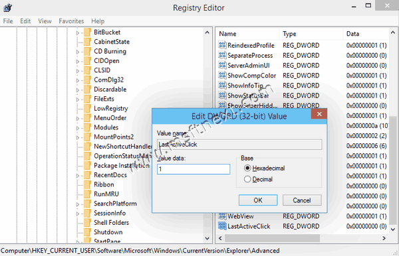This screenshot has width=399, height=256.
Task: Expand the SearchPlatform key node
Action: (78, 204)
